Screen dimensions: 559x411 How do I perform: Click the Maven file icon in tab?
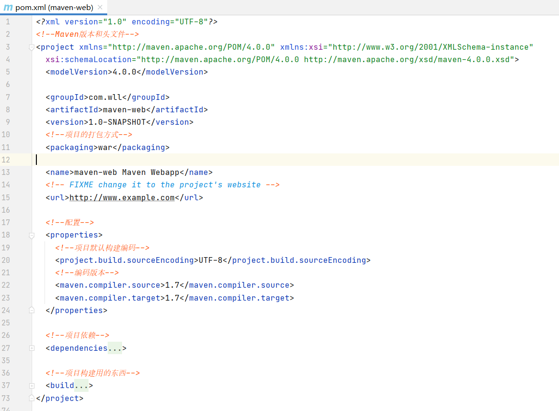click(x=8, y=8)
